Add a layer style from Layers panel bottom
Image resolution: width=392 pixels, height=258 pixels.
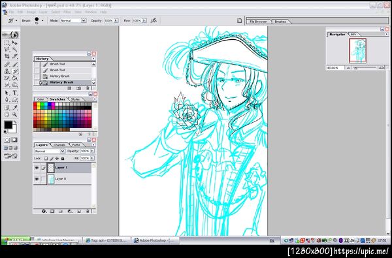click(44, 211)
